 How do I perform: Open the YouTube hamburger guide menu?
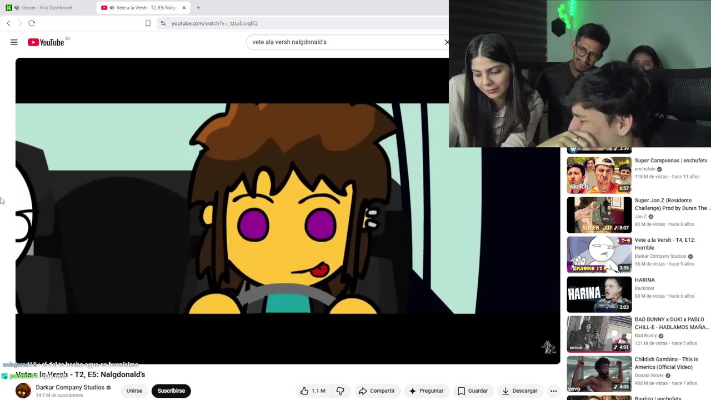coord(14,42)
